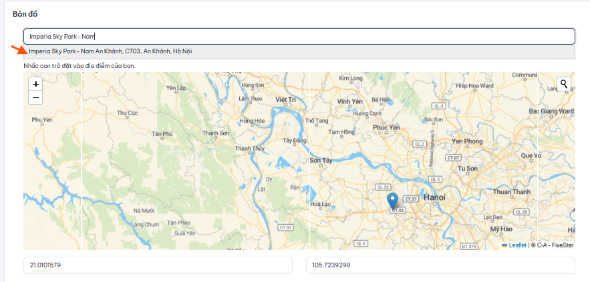Click the Vĩnh Yên label on map

pos(349,101)
